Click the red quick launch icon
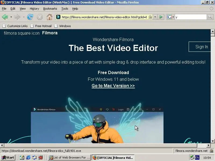 41,158
